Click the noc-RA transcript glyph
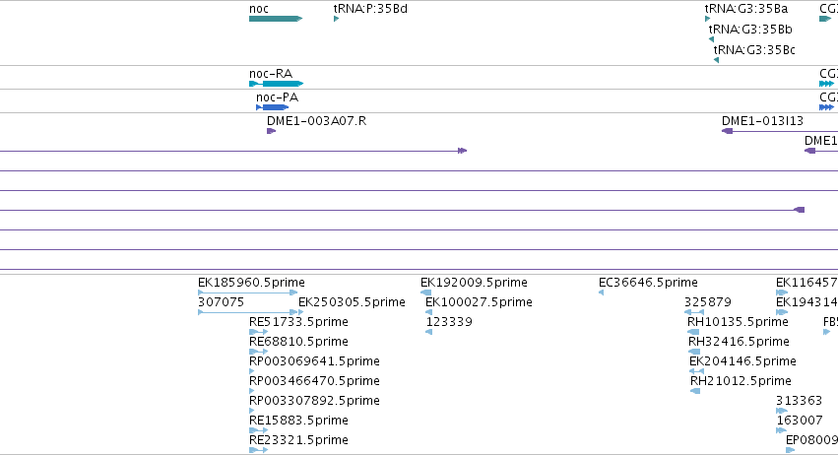 [x=277, y=84]
